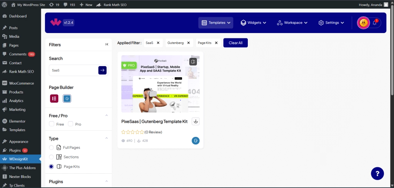This screenshot has height=188, width=394.
Task: Open the New content menu
Action: pyautogui.click(x=86, y=5)
